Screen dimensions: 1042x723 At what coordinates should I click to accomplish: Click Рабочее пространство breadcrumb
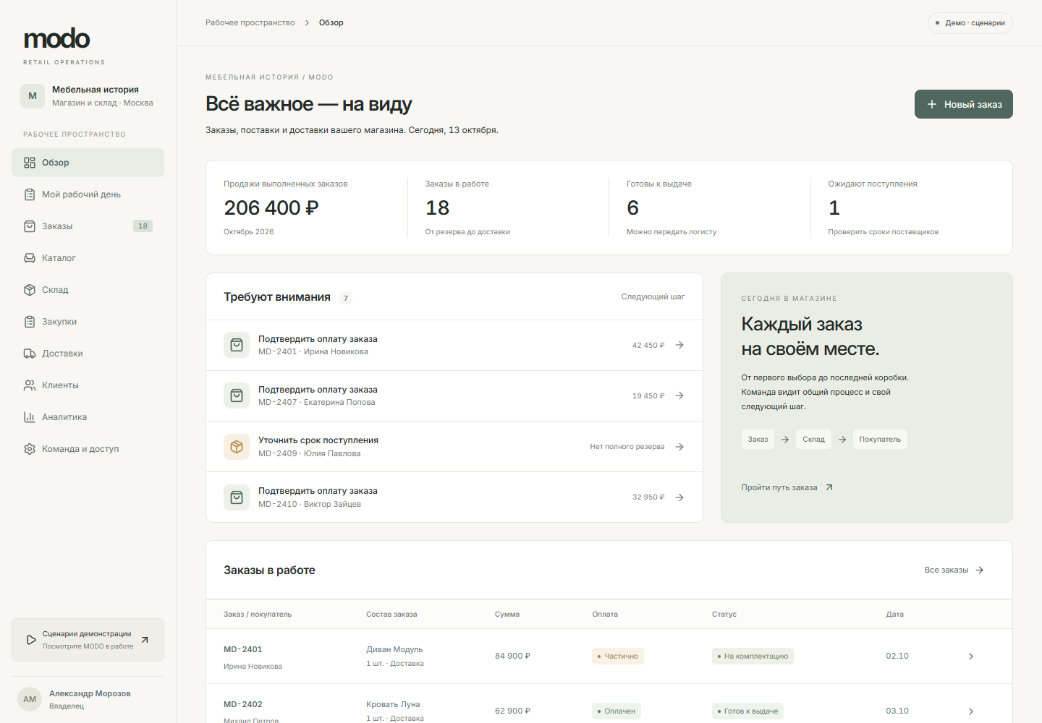pyautogui.click(x=250, y=23)
